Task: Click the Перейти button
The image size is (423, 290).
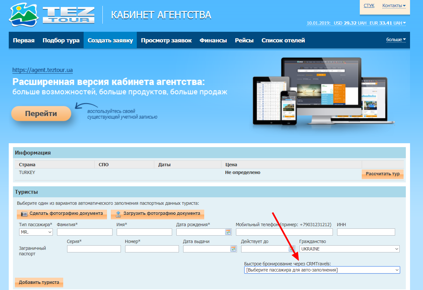Action: (41, 114)
